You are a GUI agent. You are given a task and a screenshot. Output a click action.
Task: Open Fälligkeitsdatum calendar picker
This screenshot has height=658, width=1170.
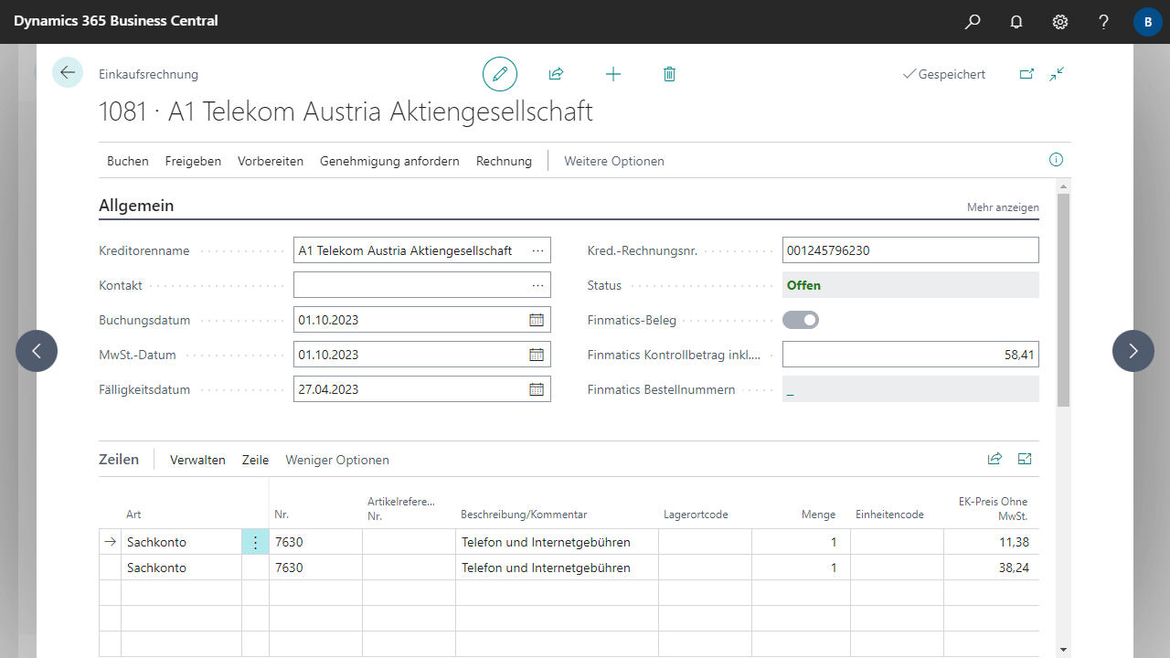537,389
